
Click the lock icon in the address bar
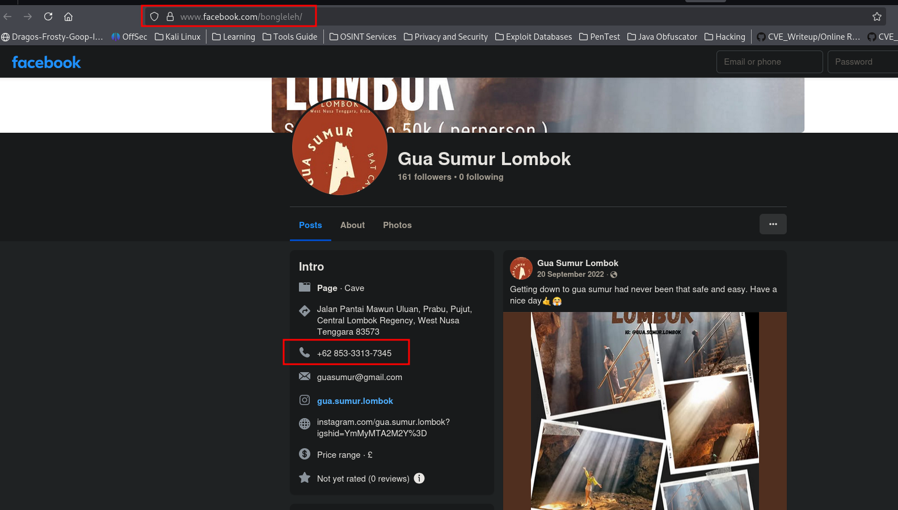(x=170, y=16)
